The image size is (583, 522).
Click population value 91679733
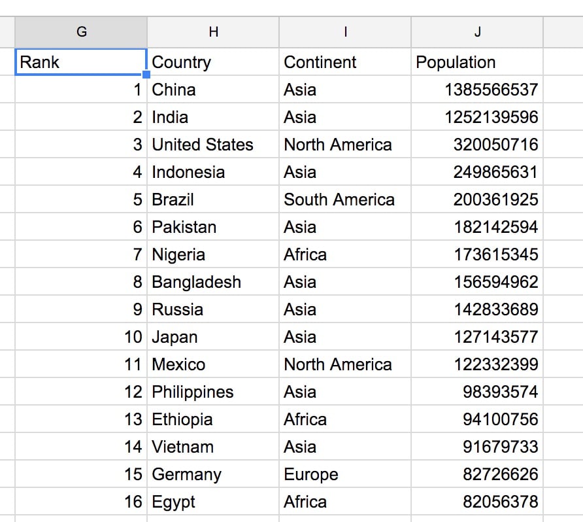tap(477, 447)
